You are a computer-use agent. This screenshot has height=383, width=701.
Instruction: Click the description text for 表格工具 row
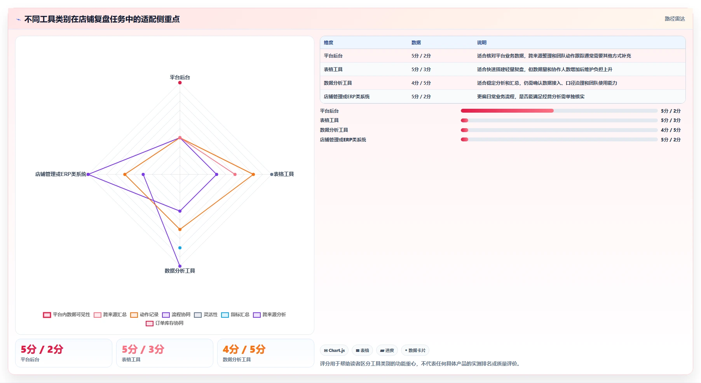pyautogui.click(x=545, y=70)
